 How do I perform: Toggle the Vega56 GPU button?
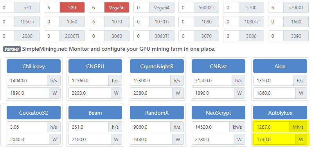tap(117, 7)
